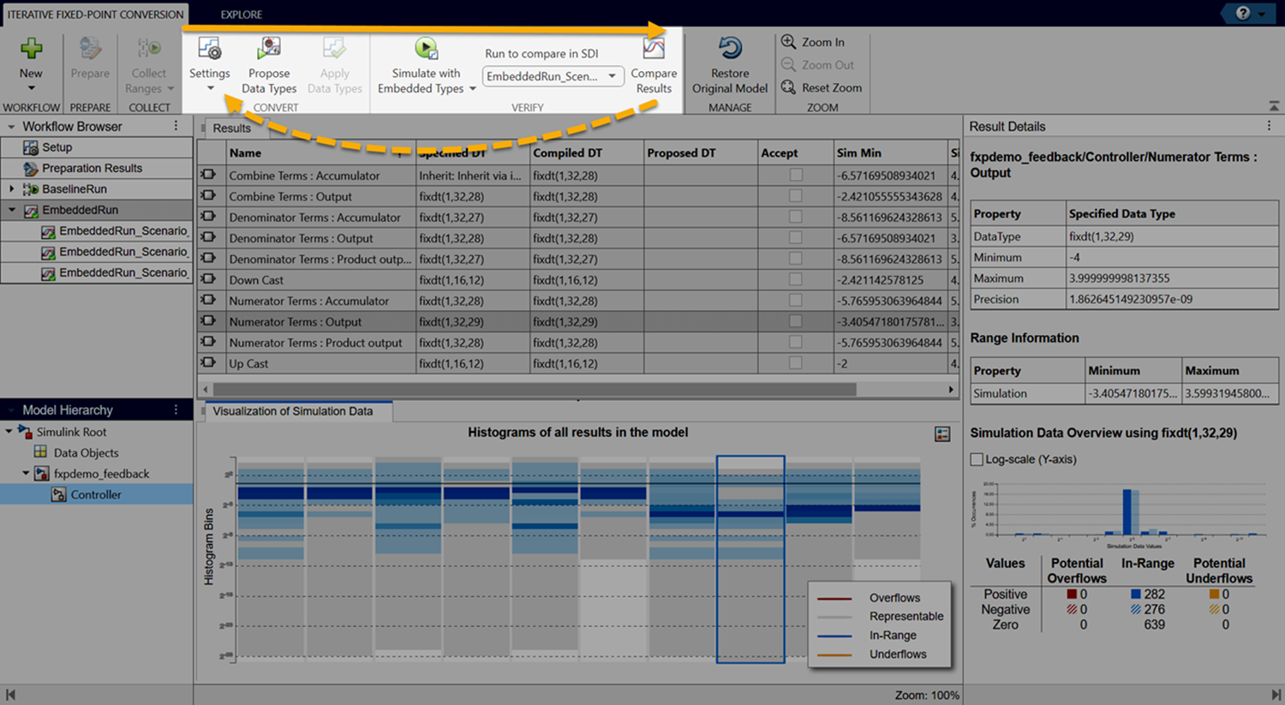Click the Compare Results icon
Viewport: 1285px width, 705px height.
pyautogui.click(x=654, y=49)
